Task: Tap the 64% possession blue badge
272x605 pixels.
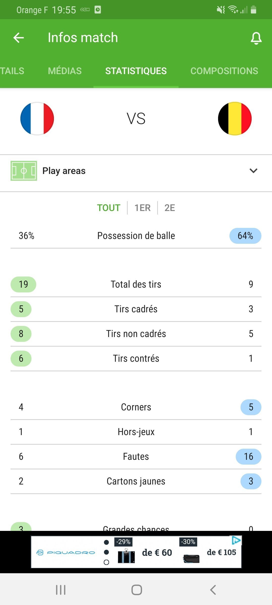Action: pos(245,236)
